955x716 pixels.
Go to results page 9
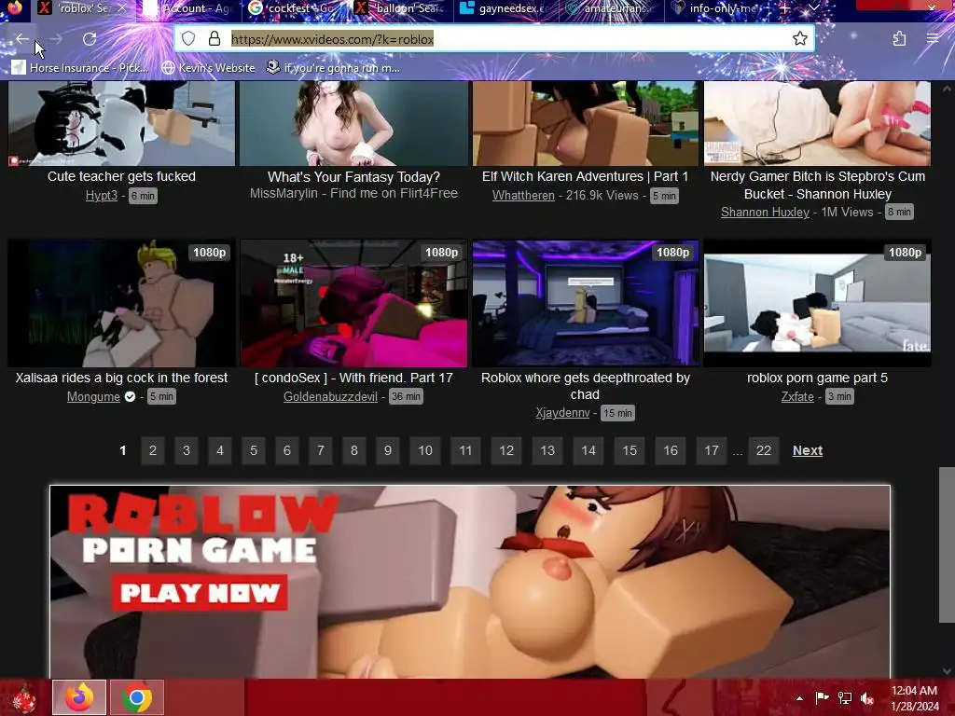(387, 450)
